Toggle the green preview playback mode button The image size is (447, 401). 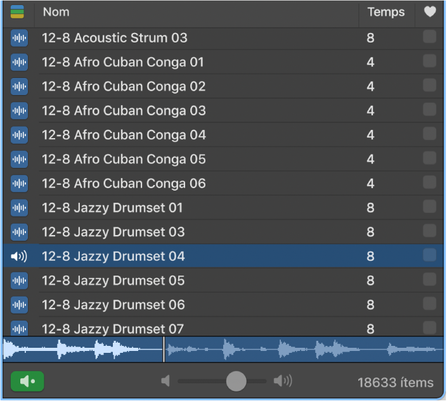27,381
